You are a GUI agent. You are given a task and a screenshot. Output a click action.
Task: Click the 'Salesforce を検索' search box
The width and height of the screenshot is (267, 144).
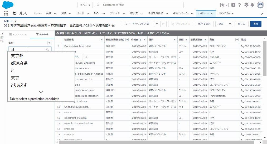(138, 5)
